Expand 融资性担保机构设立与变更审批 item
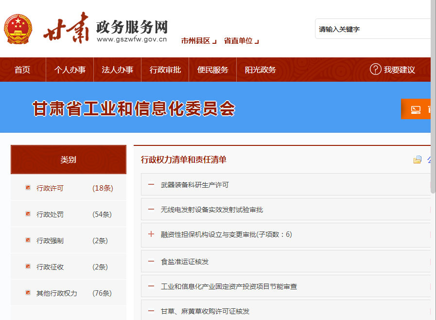The height and width of the screenshot is (320, 436). click(151, 234)
